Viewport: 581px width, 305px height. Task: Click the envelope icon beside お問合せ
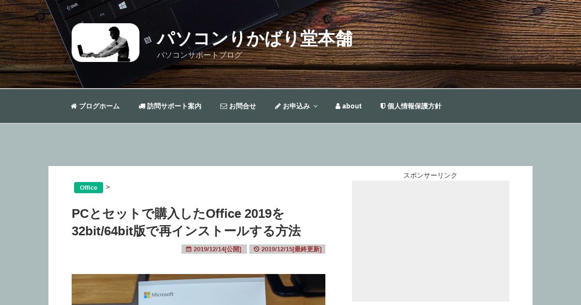click(224, 106)
